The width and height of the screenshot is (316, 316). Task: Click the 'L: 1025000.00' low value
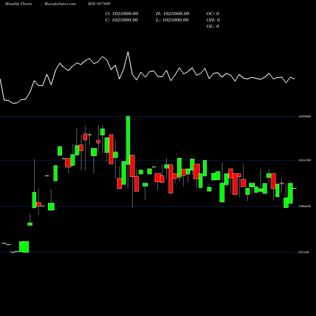coord(173,20)
